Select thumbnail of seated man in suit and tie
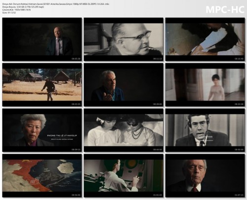This screenshot has height=200, width=247. point(42,39)
